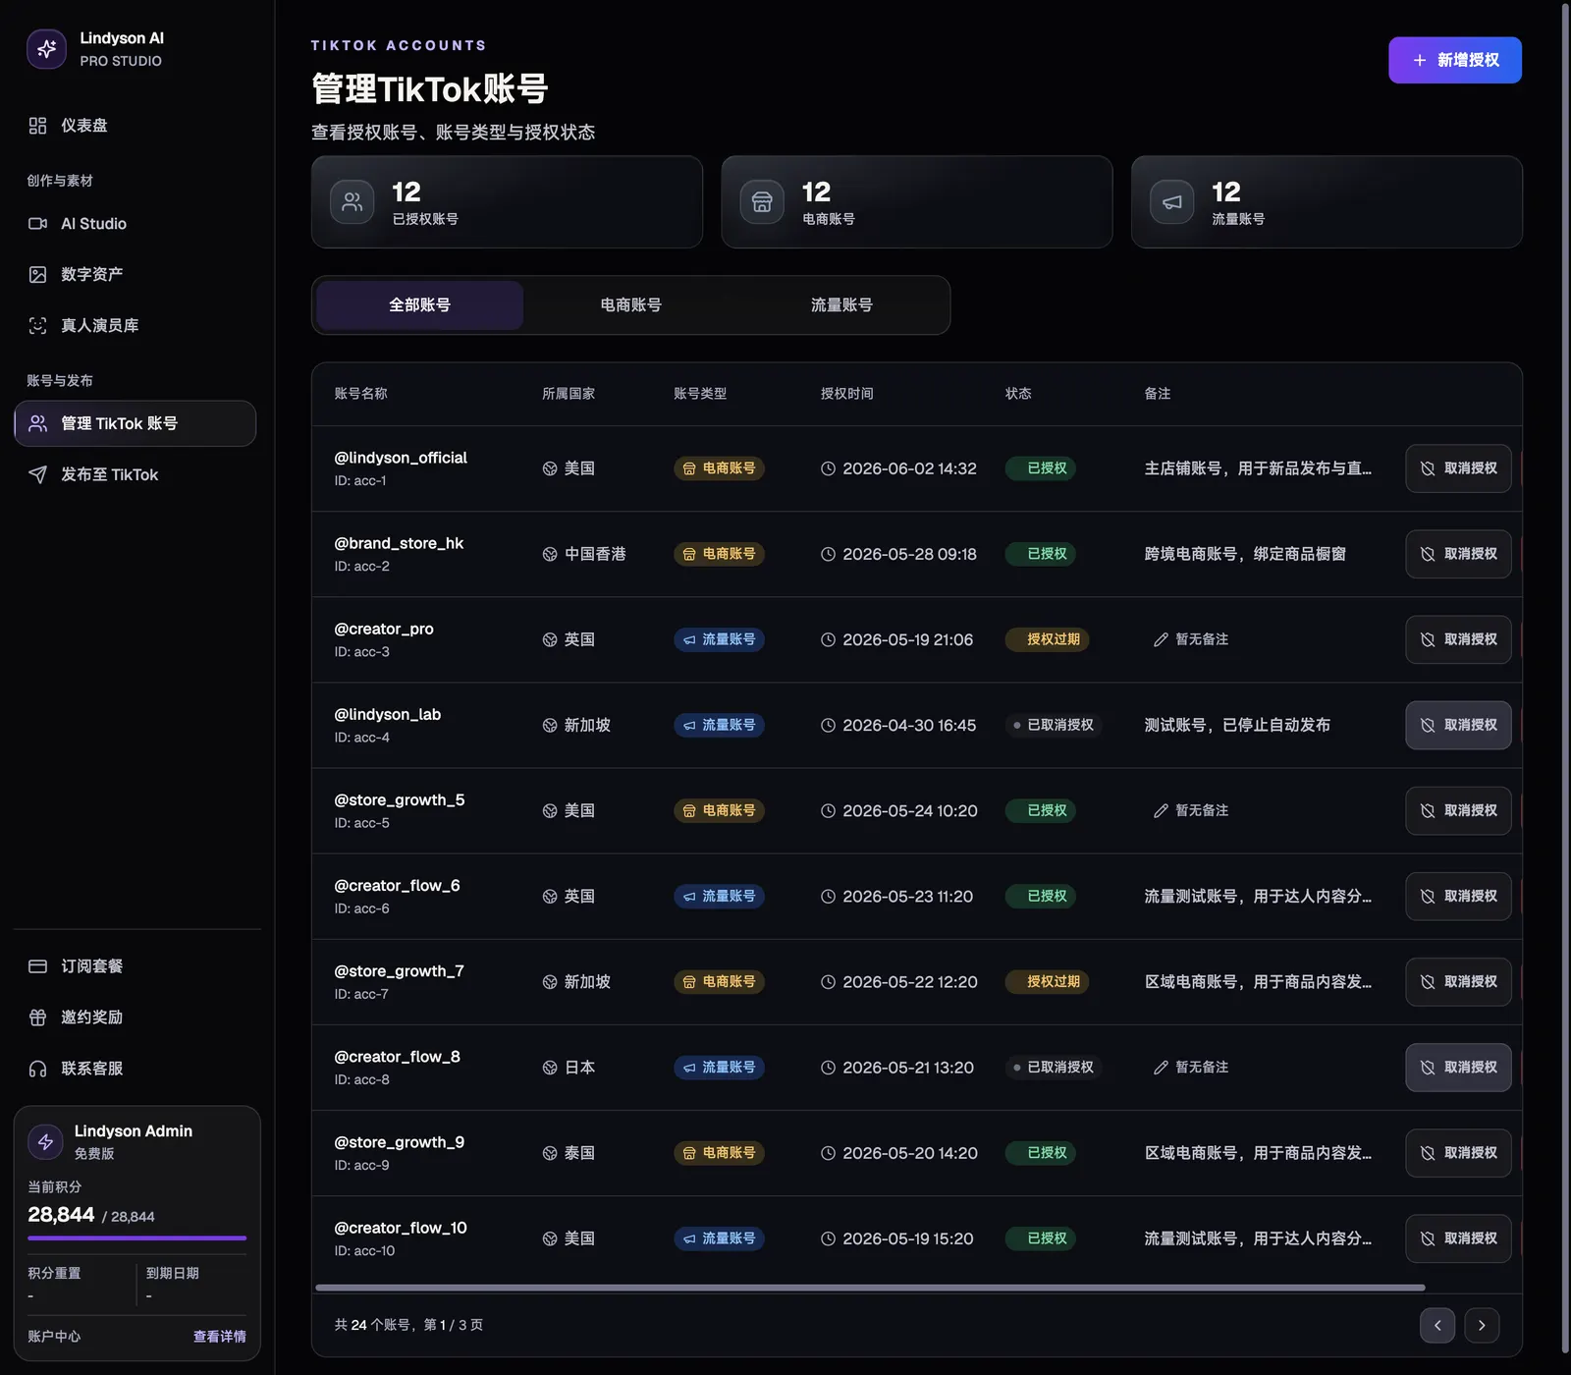The image size is (1571, 1375).
Task: Click the horizontal table scrollbar
Action: click(870, 1288)
